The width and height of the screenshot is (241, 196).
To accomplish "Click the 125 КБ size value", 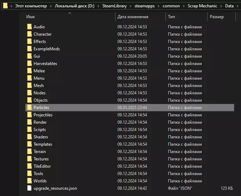I will [227, 188].
